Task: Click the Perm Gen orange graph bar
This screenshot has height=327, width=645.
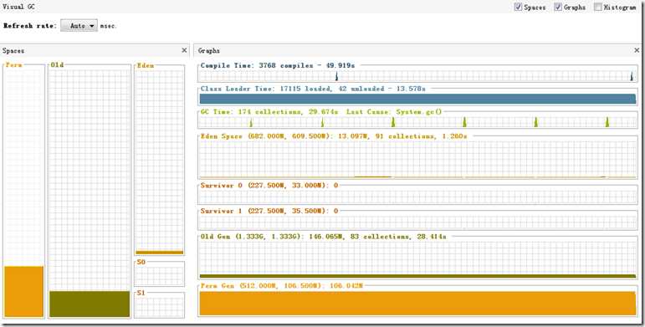Action: [417, 304]
